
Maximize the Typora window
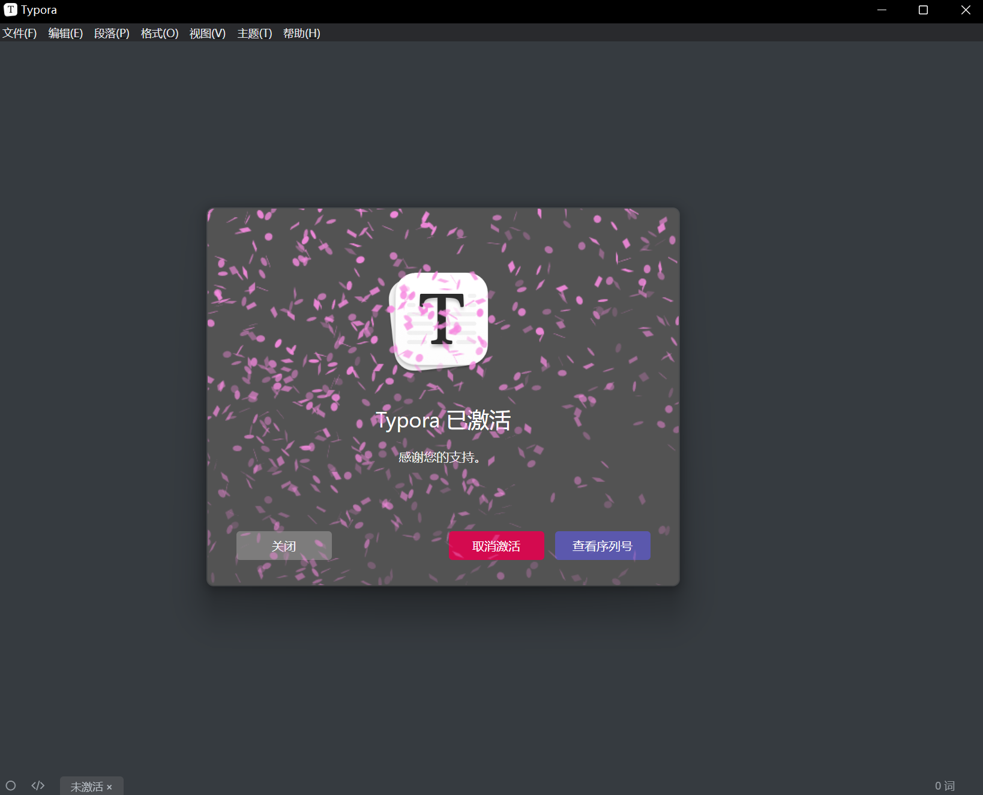[923, 10]
